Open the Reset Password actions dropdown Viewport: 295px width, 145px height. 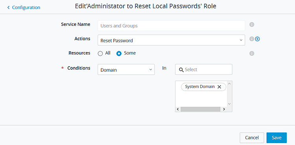(171, 40)
